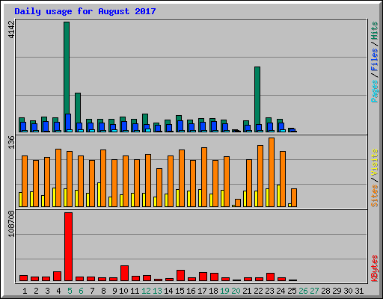The height and width of the screenshot is (299, 383).
Task: Click day 7 on the x-axis
Action: [92, 291]
